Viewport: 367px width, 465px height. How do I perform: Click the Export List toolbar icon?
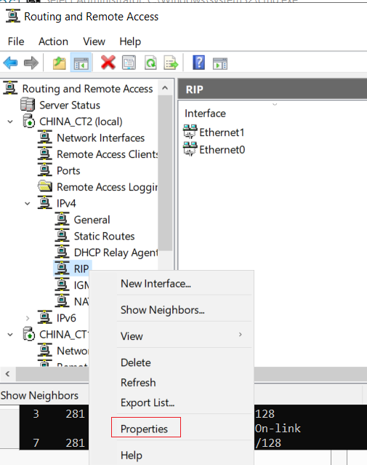[172, 63]
